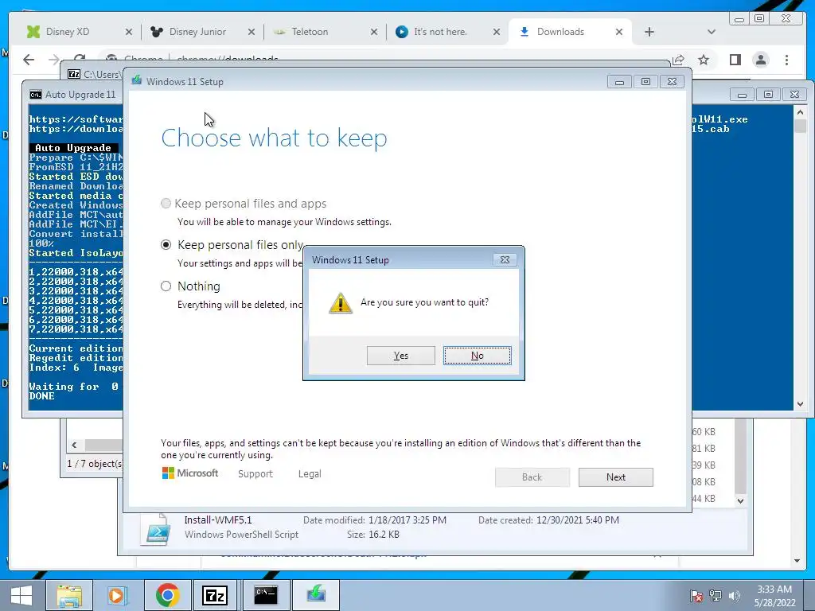Click the Windows 11 Setup title icon
The image size is (815, 611).
click(137, 80)
